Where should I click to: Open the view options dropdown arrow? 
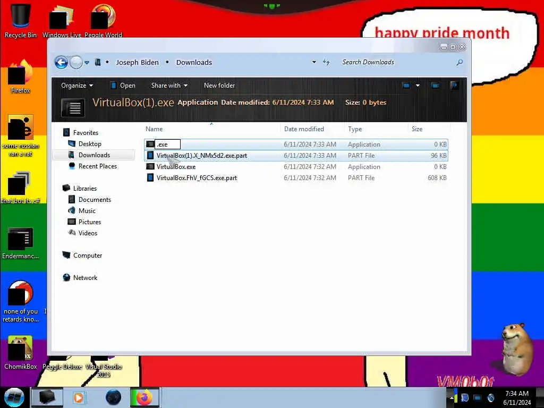pos(418,86)
